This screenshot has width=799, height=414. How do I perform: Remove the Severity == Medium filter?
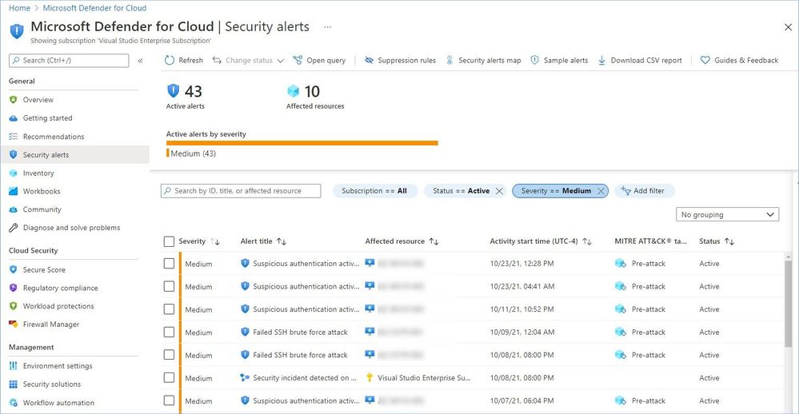(x=601, y=191)
